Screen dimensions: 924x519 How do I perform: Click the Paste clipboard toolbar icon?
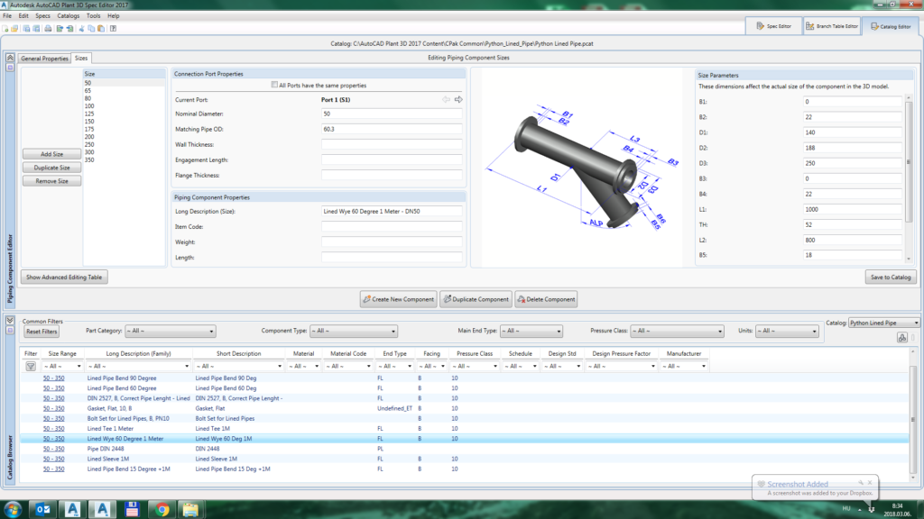tap(101, 28)
